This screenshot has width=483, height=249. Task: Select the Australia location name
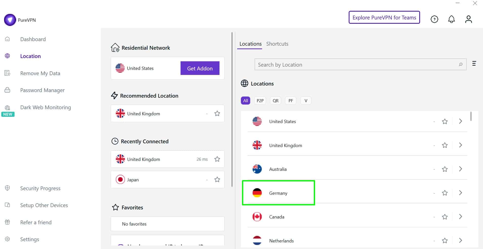pyautogui.click(x=278, y=169)
